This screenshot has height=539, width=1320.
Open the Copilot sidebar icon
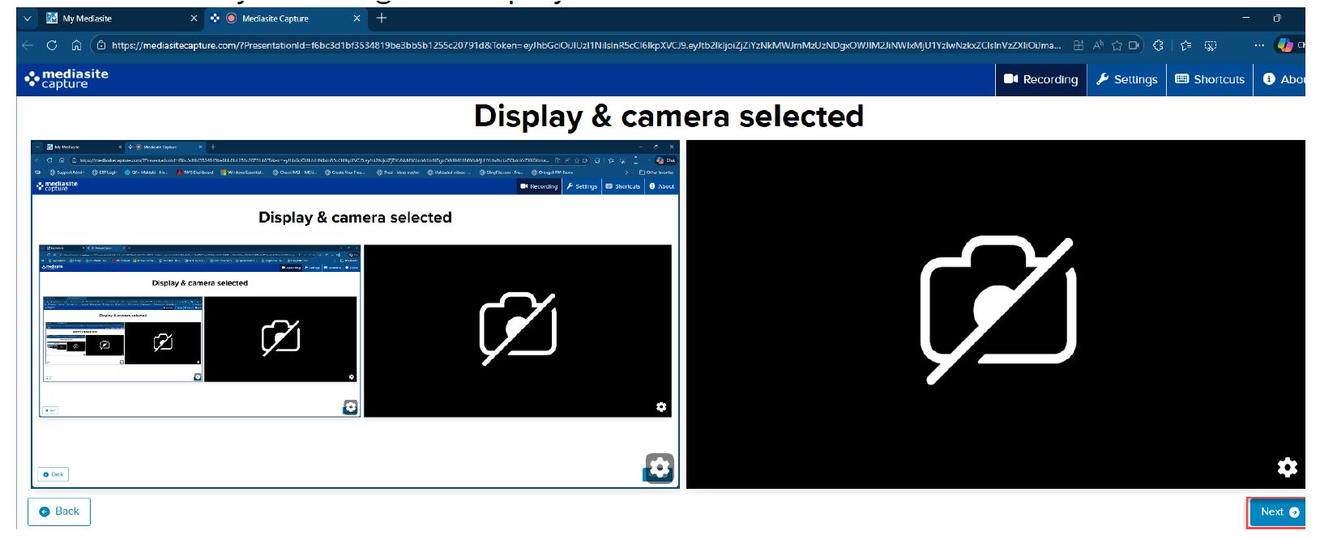1285,45
